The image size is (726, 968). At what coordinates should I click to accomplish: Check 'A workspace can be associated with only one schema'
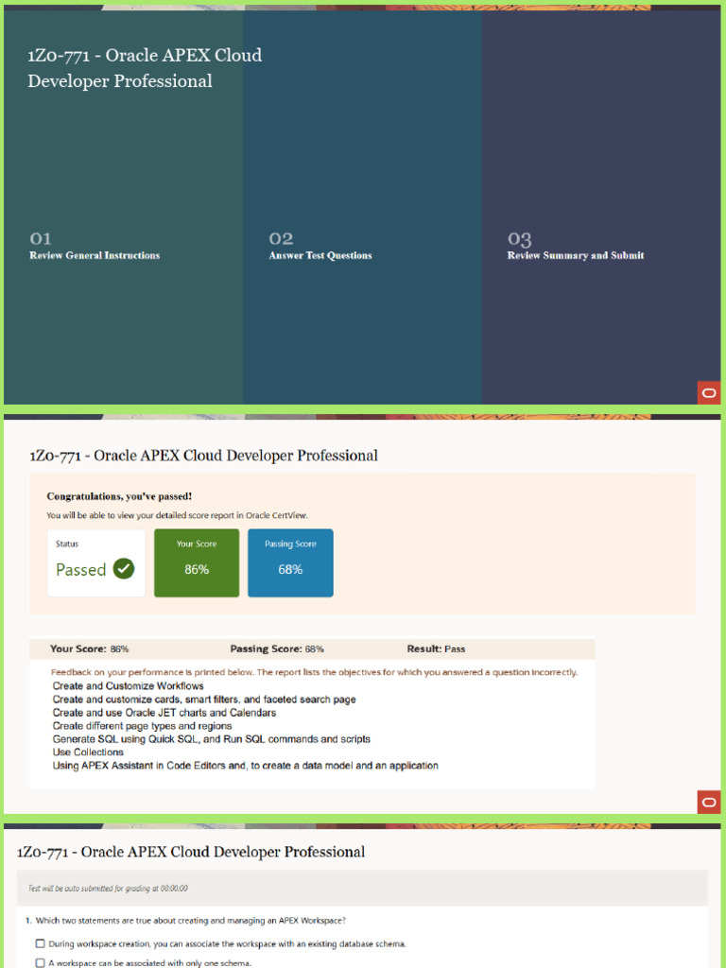40,962
